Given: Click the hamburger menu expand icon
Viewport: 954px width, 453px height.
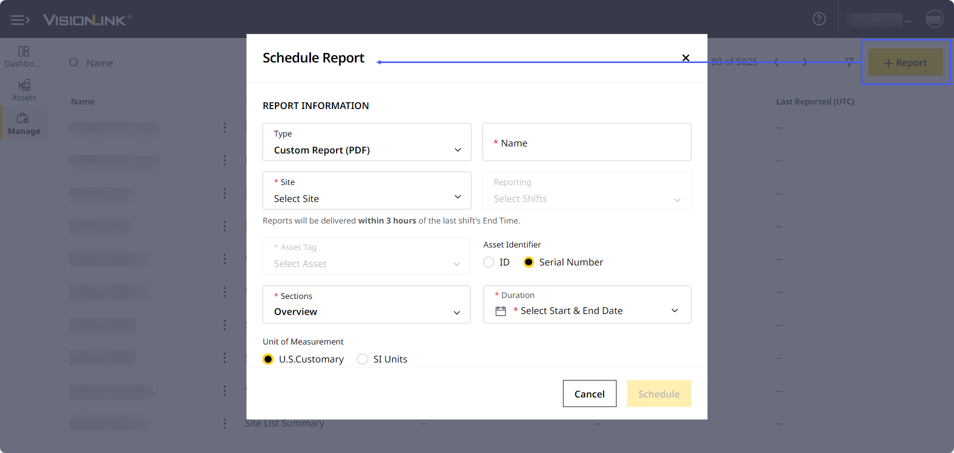Looking at the screenshot, I should pos(20,20).
